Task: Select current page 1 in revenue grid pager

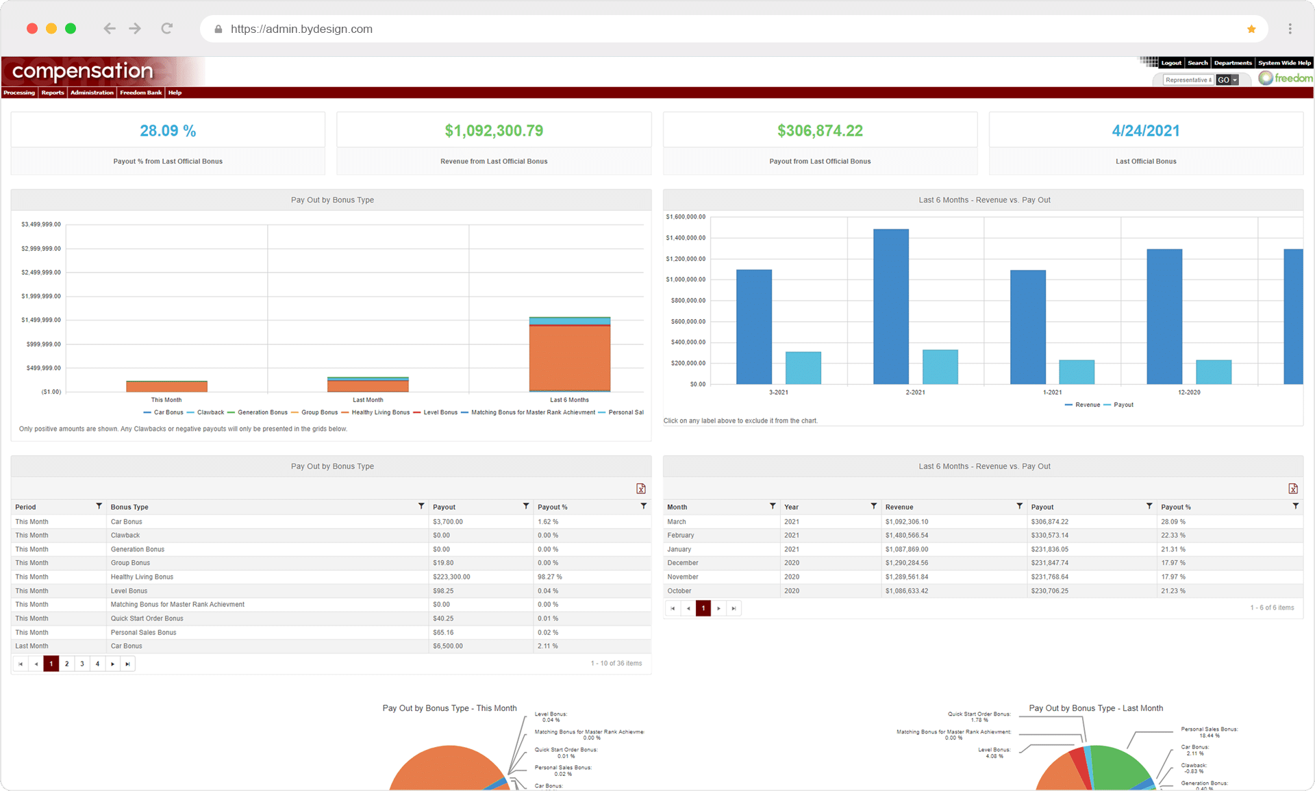Action: coord(703,608)
